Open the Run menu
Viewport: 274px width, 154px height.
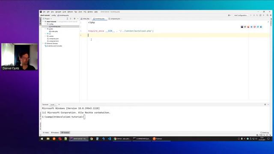[76, 12]
